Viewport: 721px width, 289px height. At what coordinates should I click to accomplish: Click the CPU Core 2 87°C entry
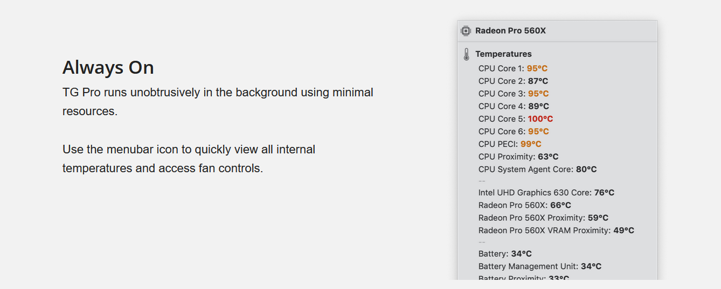point(513,81)
